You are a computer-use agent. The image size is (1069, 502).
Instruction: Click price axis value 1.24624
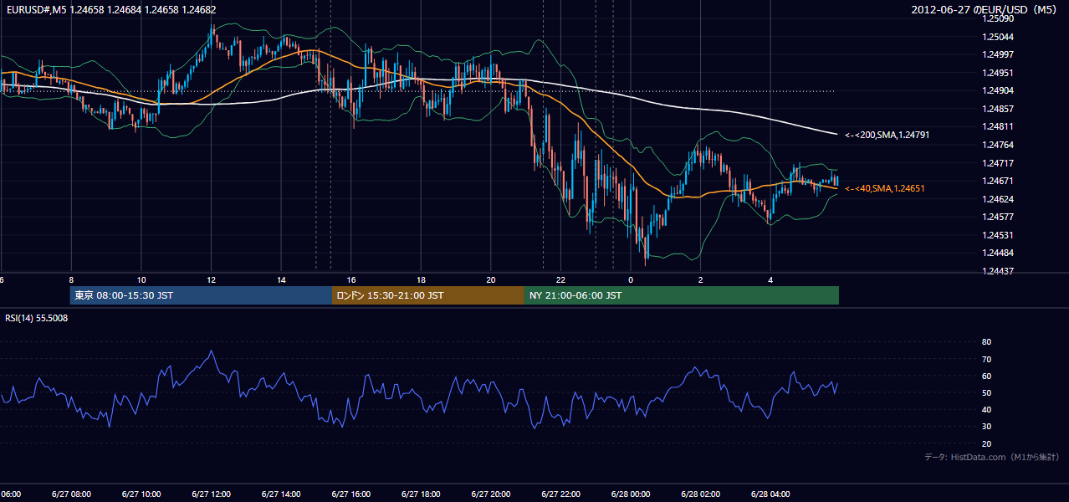997,199
